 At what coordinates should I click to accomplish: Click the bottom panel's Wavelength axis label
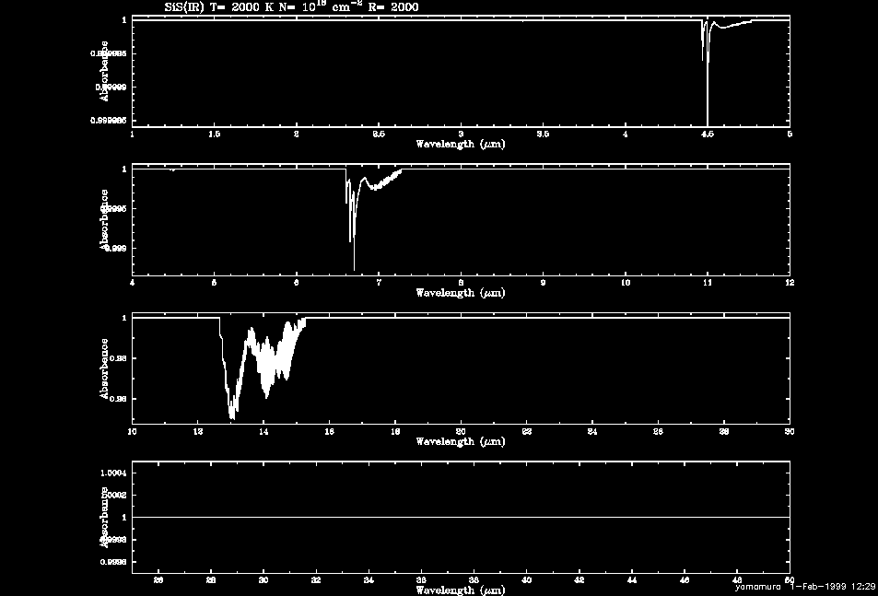[460, 590]
